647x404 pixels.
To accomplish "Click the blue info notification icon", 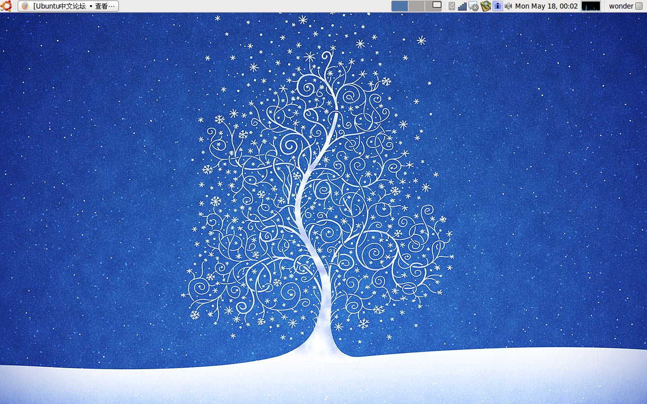I will [497, 6].
